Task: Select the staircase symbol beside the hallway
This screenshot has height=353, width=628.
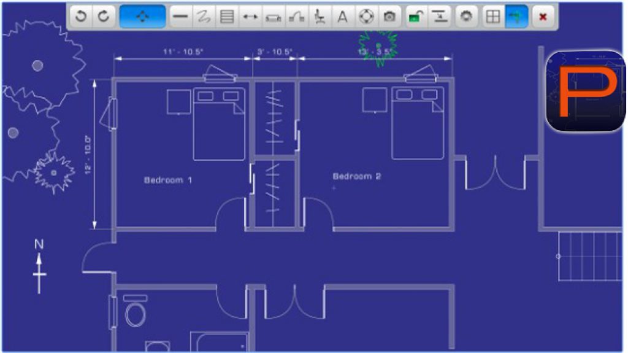Action: pyautogui.click(x=590, y=257)
